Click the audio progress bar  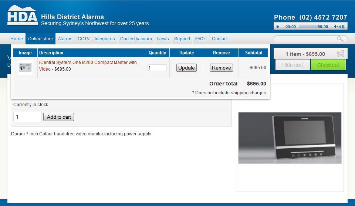308,27
